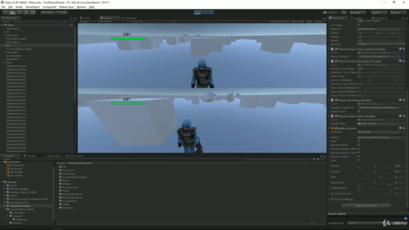The image size is (409, 230).
Task: Disable Player Shooting script checkbox
Action: click(x=336, y=100)
